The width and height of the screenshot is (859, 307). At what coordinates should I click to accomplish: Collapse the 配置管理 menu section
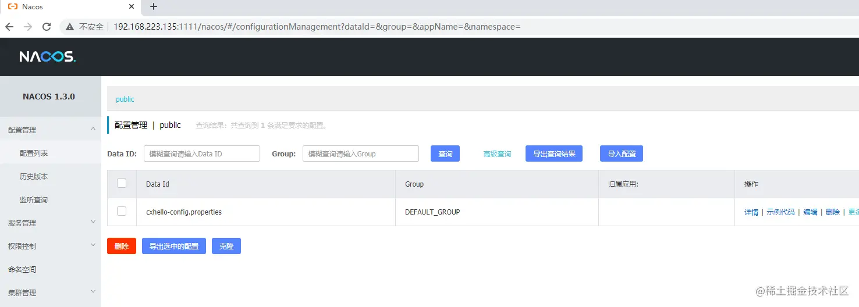click(51, 130)
